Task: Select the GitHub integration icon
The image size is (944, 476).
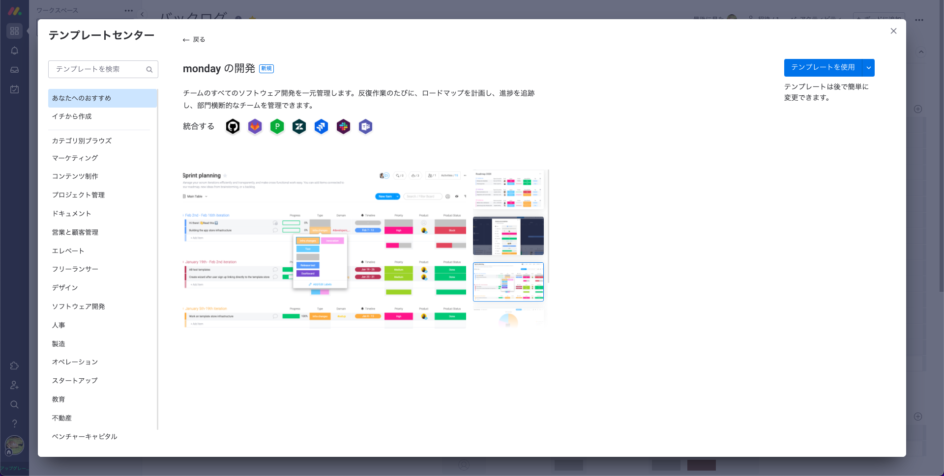Action: pos(233,126)
